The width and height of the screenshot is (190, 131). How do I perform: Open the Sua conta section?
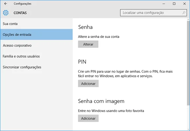pyautogui.click(x=36, y=24)
